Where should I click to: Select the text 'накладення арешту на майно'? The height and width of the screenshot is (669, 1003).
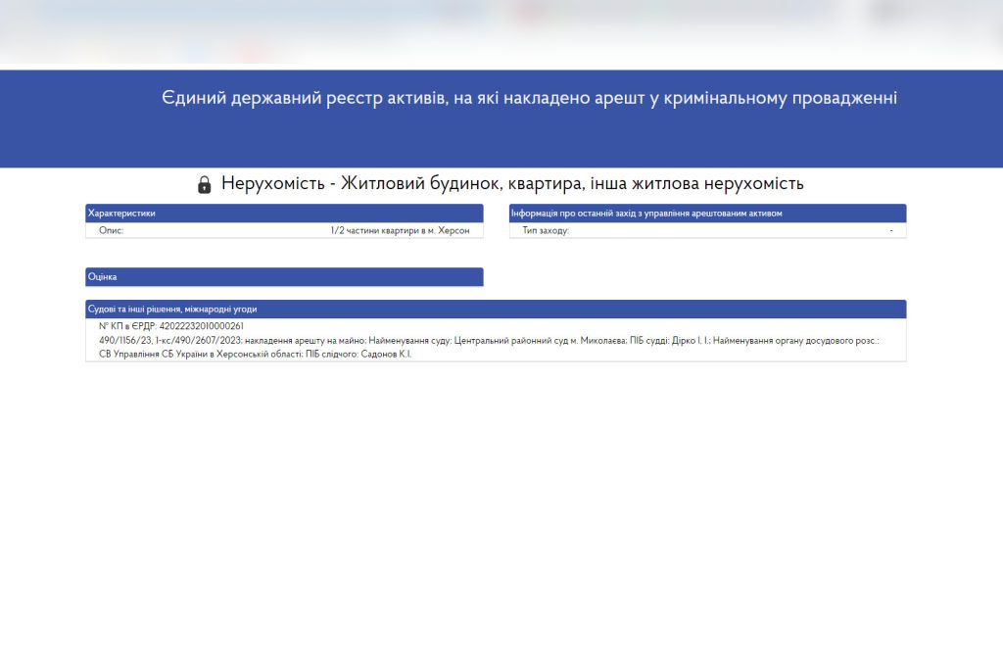[305, 340]
